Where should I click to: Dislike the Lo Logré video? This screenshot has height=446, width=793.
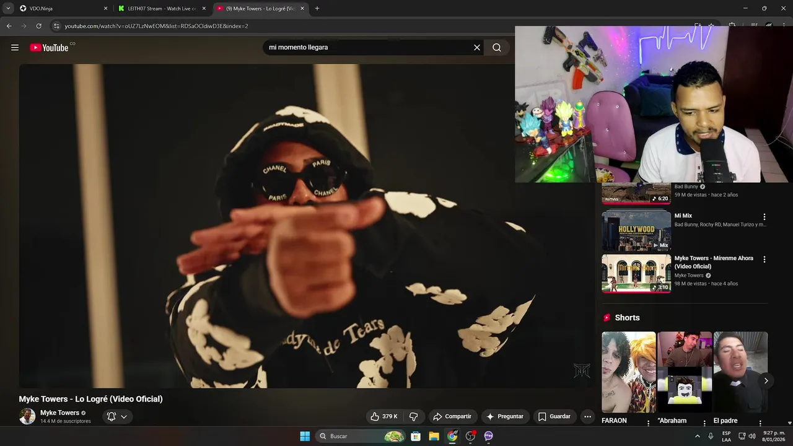(414, 416)
